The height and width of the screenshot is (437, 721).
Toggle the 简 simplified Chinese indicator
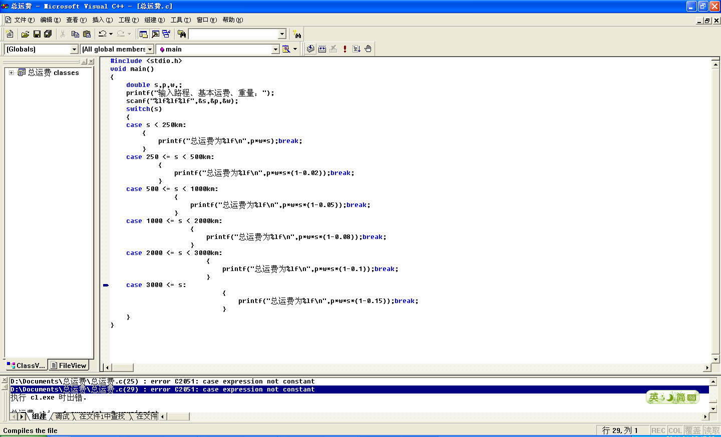coord(681,397)
